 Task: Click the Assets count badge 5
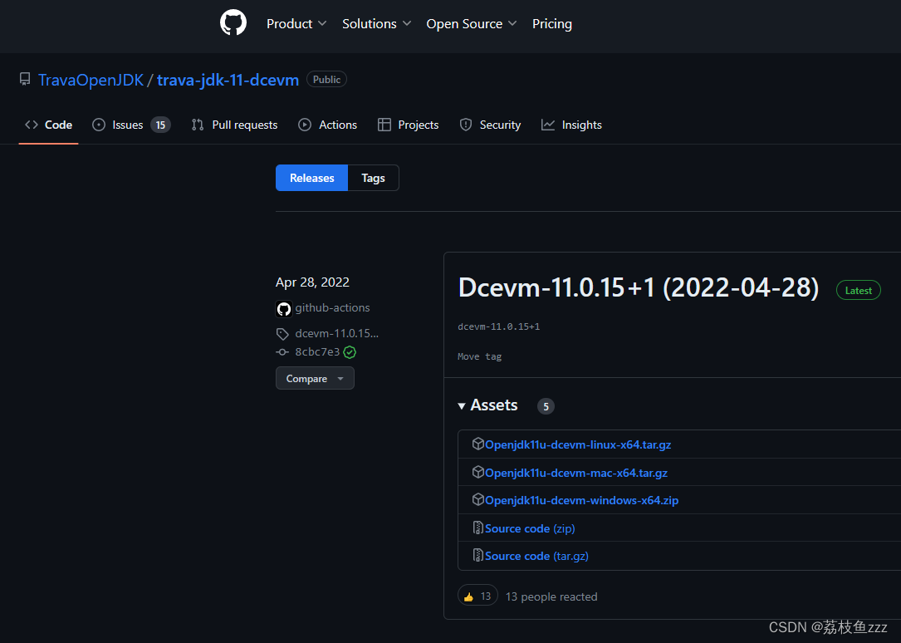(546, 406)
